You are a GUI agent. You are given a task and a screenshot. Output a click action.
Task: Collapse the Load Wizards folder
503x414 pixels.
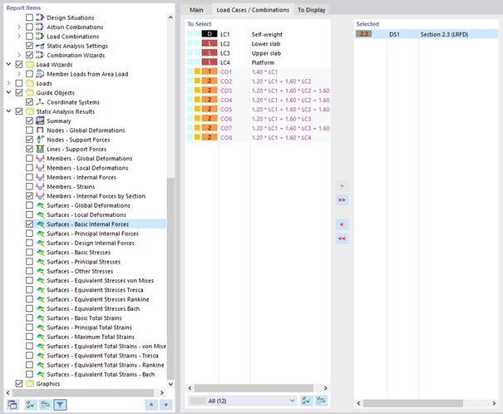8,65
